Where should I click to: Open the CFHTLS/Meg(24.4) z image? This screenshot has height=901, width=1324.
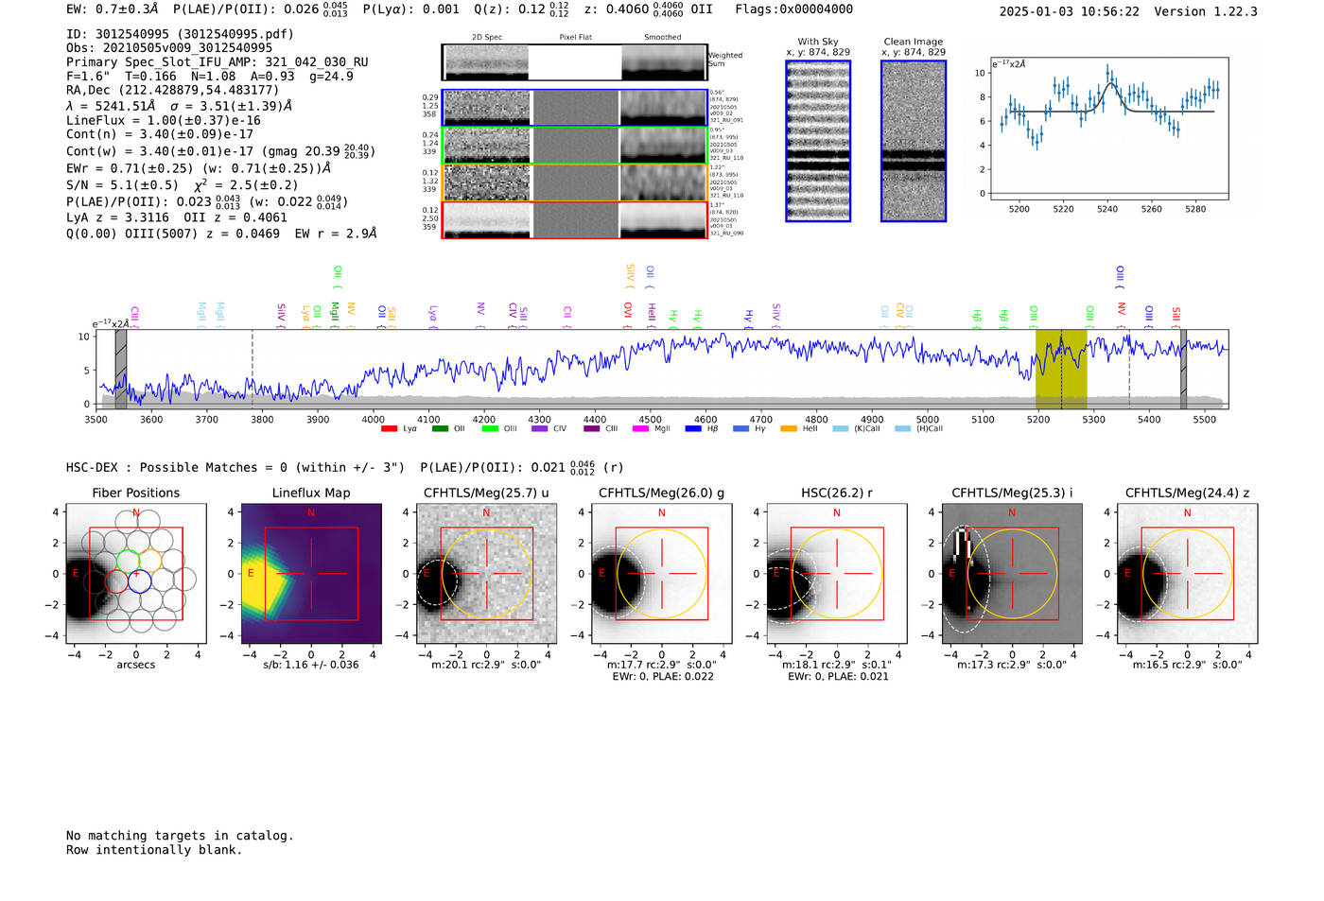[1188, 574]
